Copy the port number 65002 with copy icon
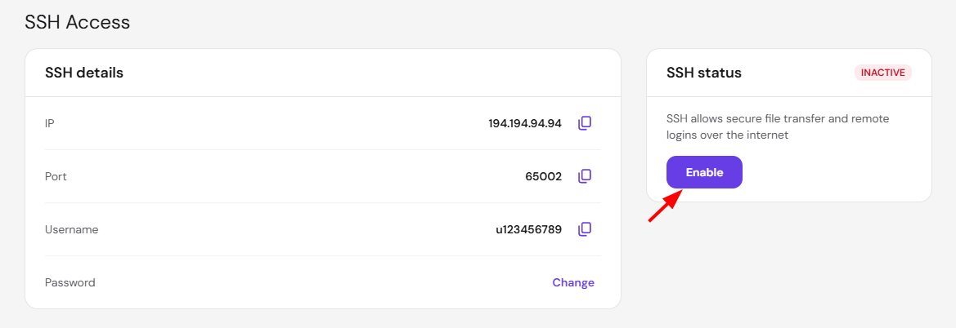 [585, 176]
